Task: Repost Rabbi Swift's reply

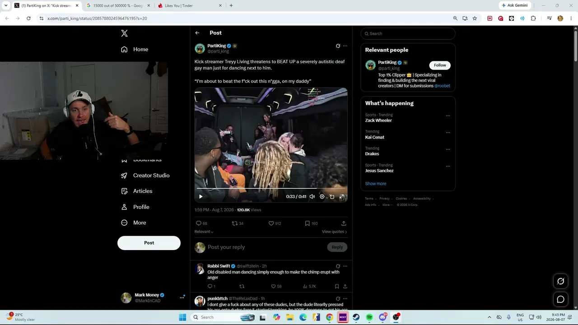Action: tap(242, 287)
